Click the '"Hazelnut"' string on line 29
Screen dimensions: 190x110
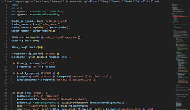[52, 96]
